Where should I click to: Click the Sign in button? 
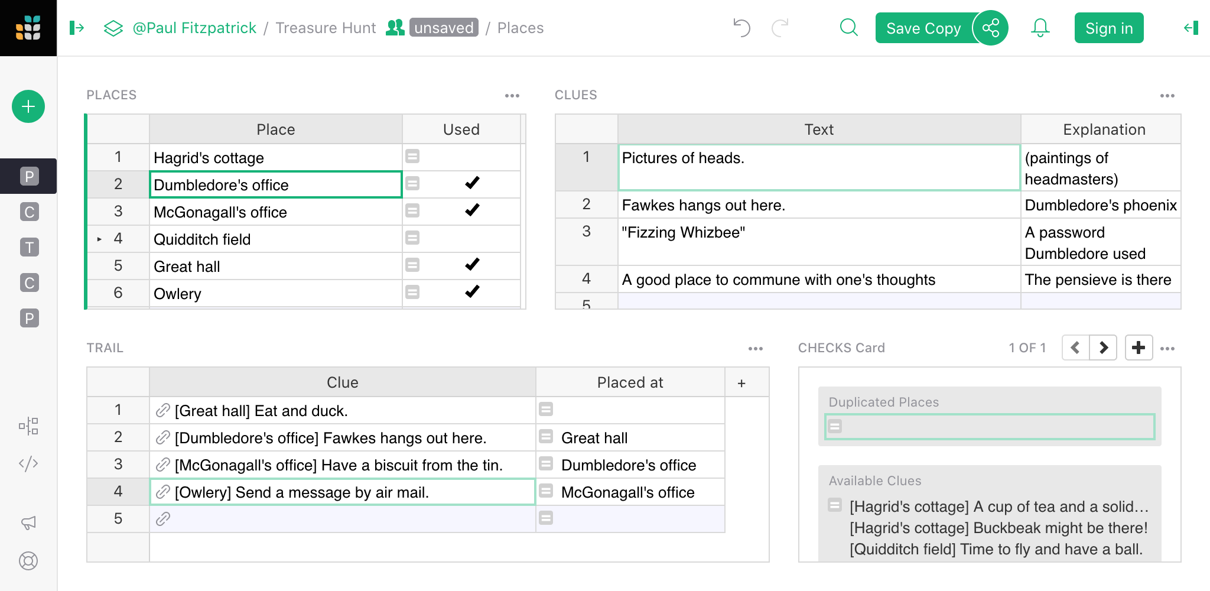(1108, 28)
